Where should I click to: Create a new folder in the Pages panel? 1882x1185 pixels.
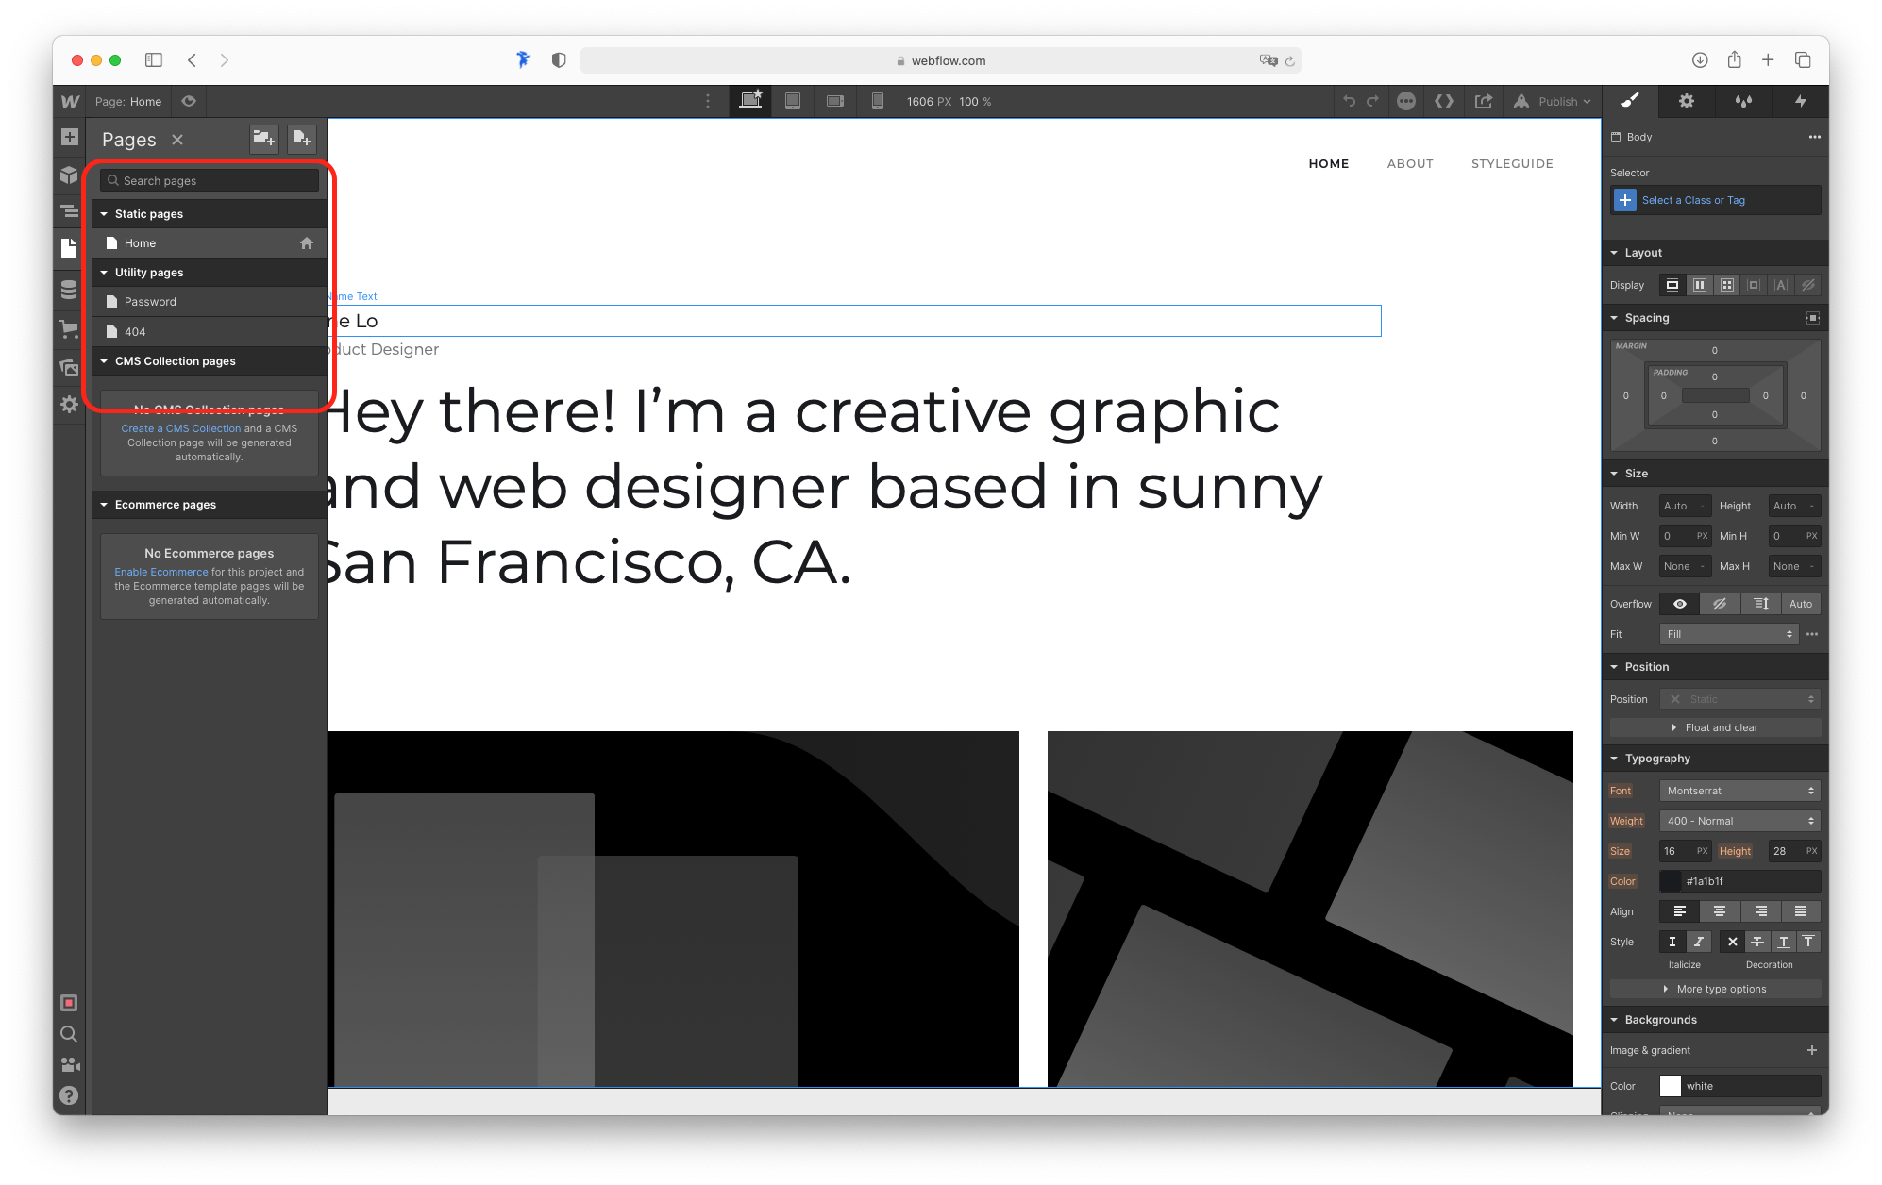tap(264, 139)
